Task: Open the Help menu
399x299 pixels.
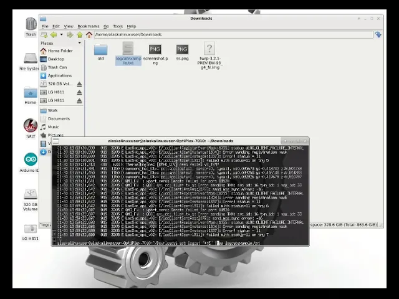Action: click(132, 26)
